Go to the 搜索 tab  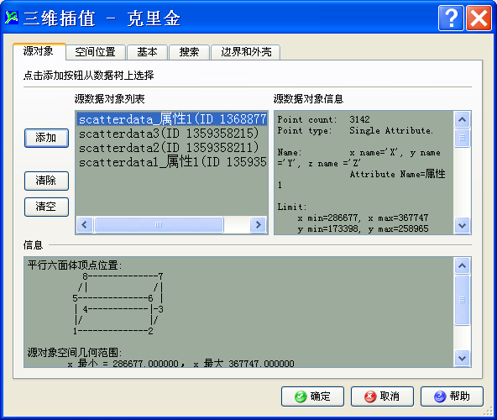point(189,52)
